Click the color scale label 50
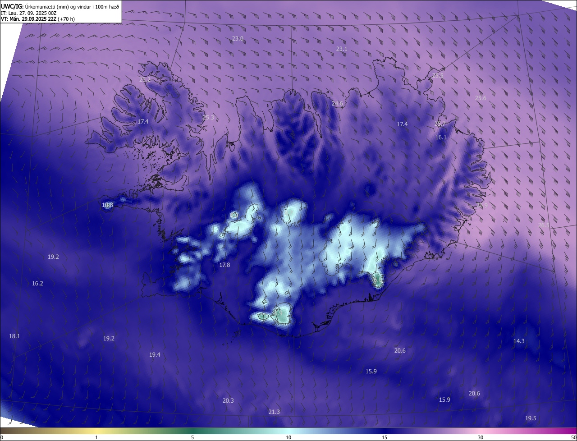577x441 pixels. (x=573, y=438)
